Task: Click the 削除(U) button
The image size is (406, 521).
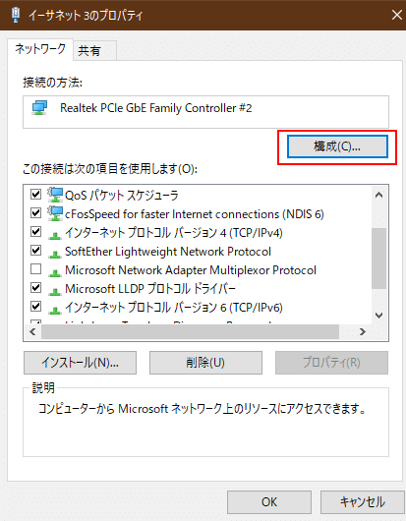Action: pyautogui.click(x=205, y=363)
